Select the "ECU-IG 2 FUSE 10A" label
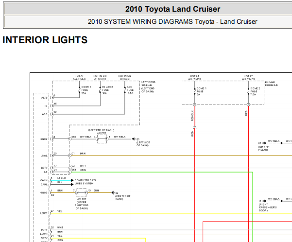 pos(107,90)
